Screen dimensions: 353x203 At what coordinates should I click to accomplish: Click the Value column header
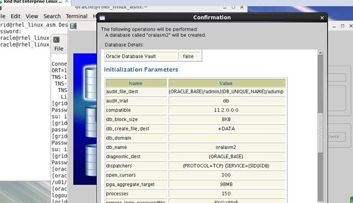click(227, 83)
